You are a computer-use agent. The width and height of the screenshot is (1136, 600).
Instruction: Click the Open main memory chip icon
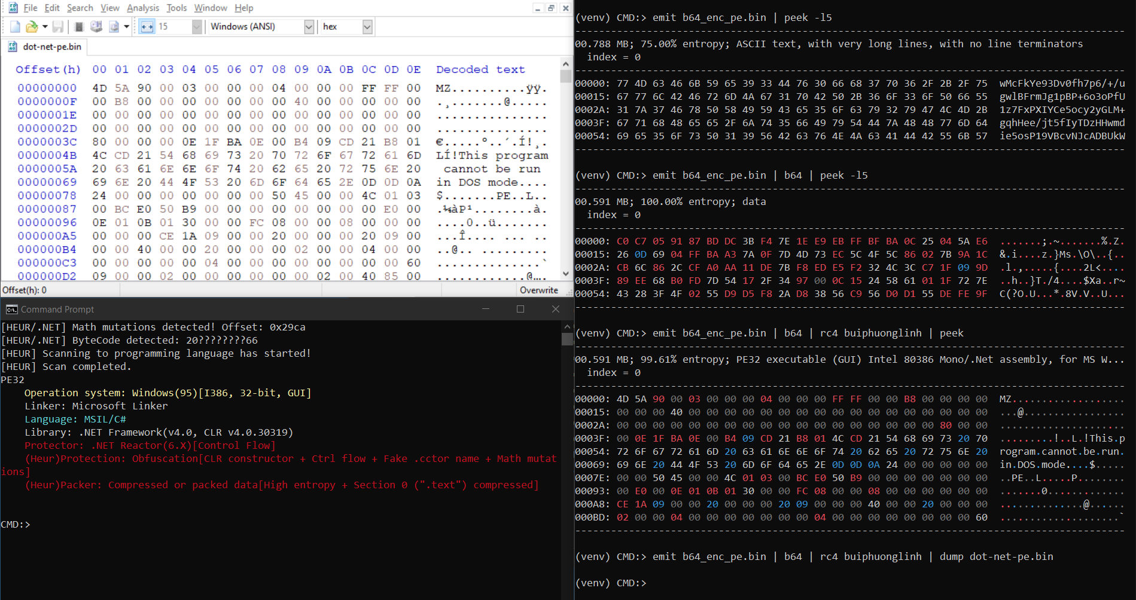[79, 26]
